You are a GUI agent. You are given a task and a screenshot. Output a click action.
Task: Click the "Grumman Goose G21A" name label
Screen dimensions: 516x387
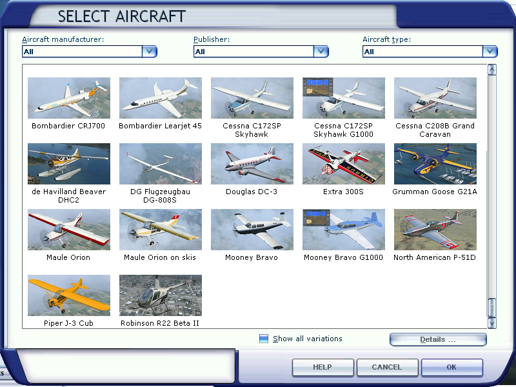[x=435, y=192]
